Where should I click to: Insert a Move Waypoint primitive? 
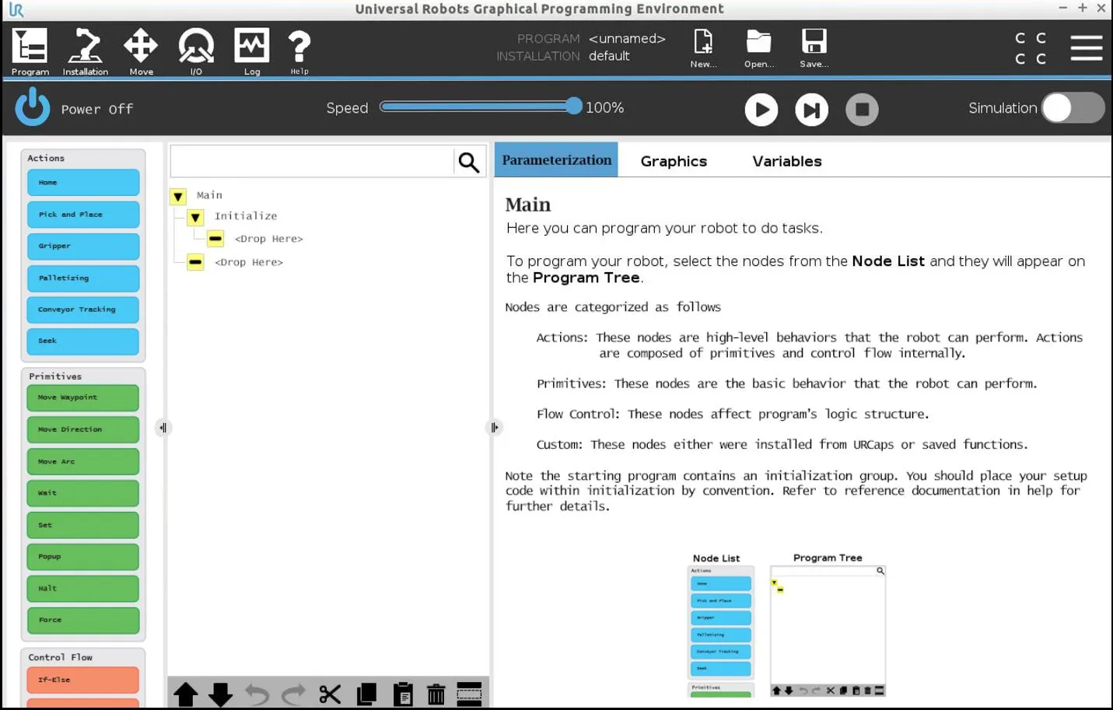tap(83, 398)
